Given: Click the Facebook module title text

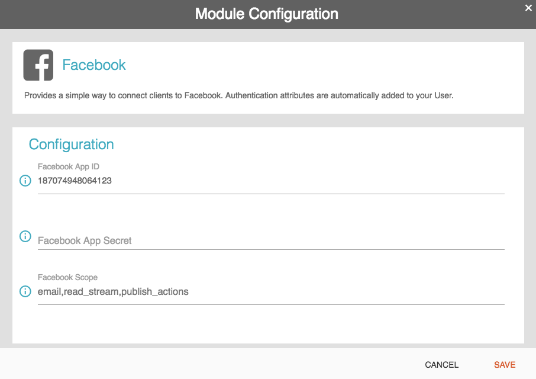Looking at the screenshot, I should [94, 65].
